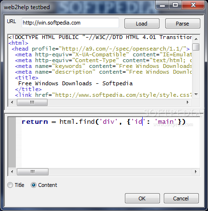Click the Load button

[142, 24]
